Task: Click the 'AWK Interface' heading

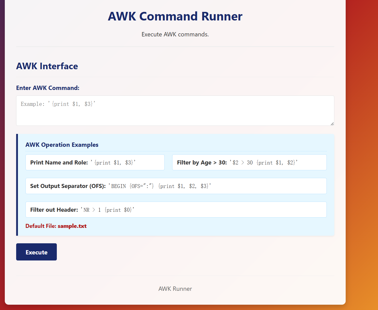Action: pos(47,66)
